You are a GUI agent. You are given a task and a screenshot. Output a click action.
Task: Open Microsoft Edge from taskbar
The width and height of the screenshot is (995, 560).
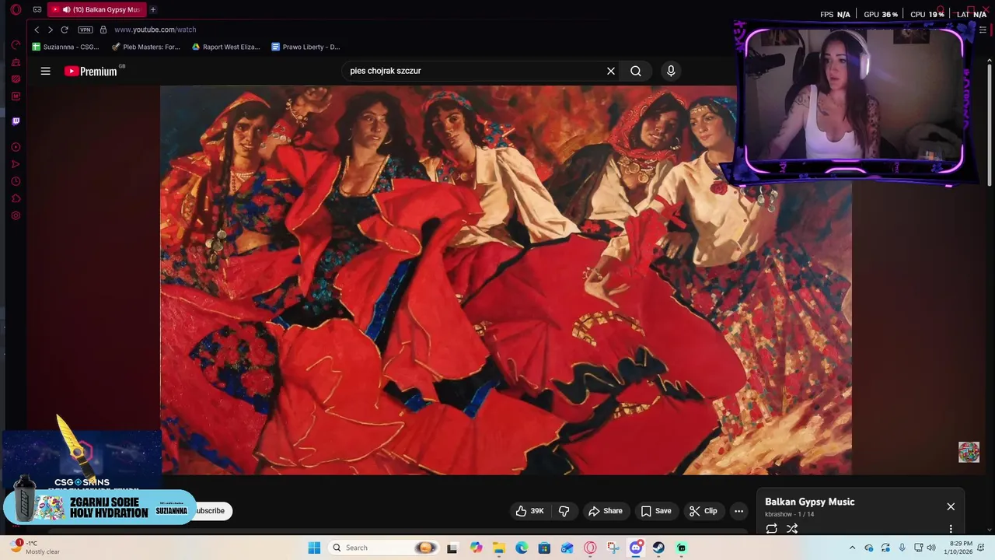[522, 548]
